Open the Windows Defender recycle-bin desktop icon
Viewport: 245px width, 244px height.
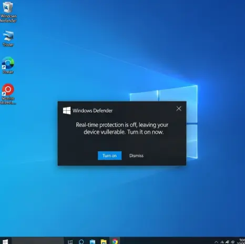8,12
